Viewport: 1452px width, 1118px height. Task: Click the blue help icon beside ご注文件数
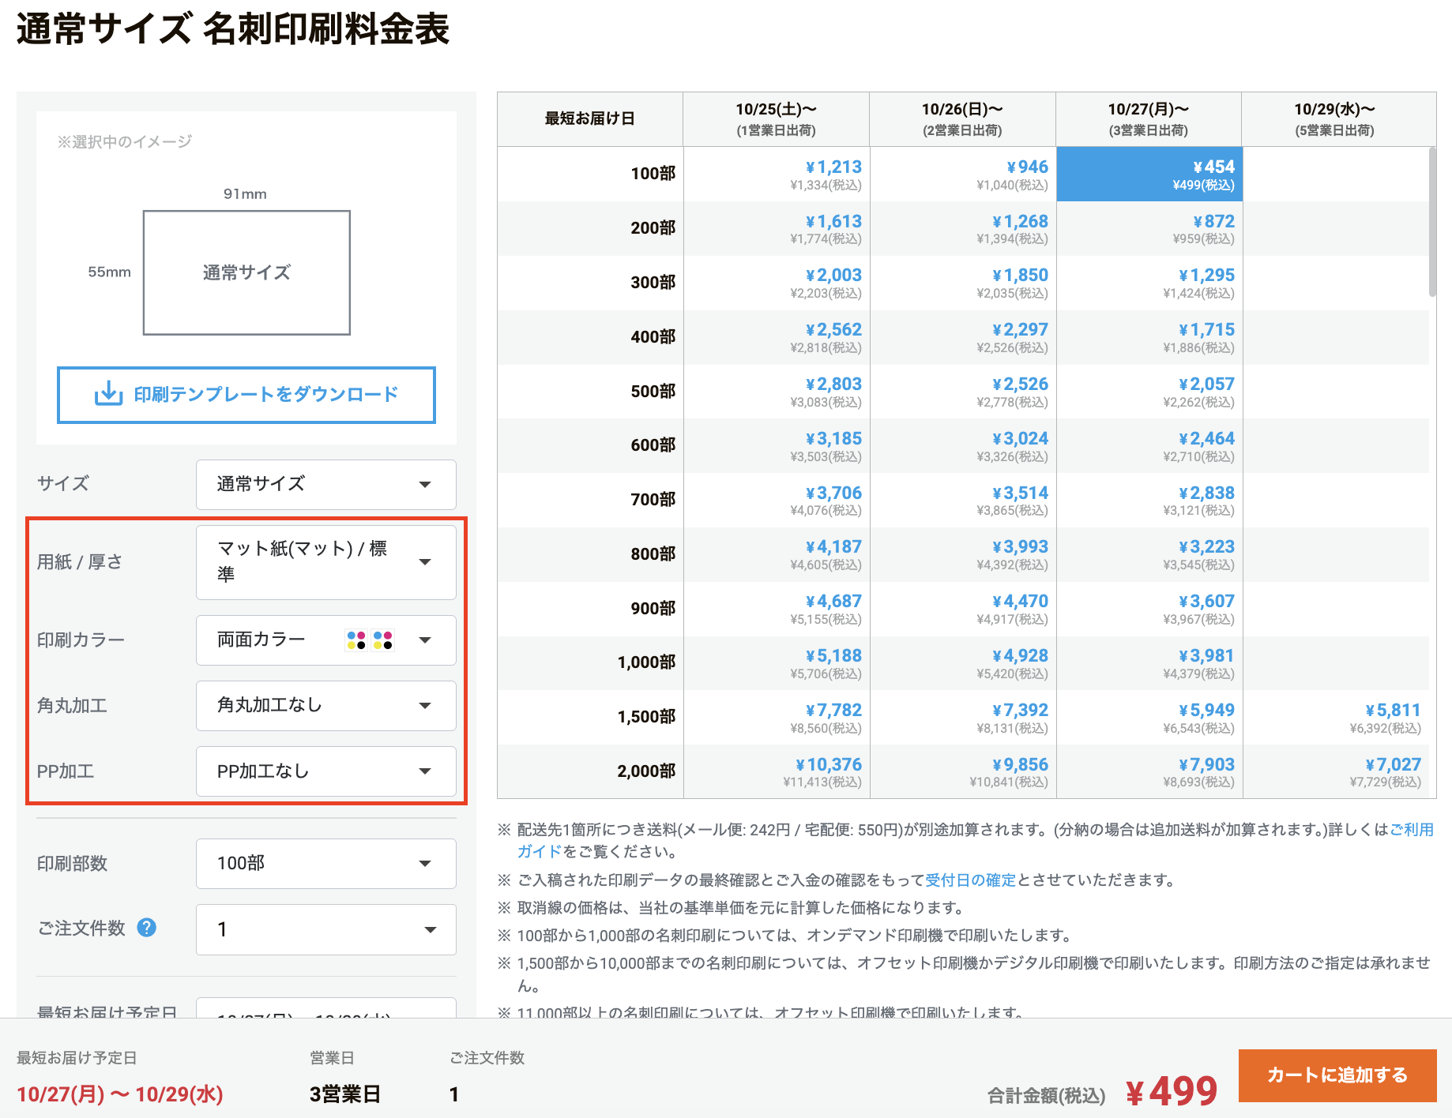click(x=146, y=928)
